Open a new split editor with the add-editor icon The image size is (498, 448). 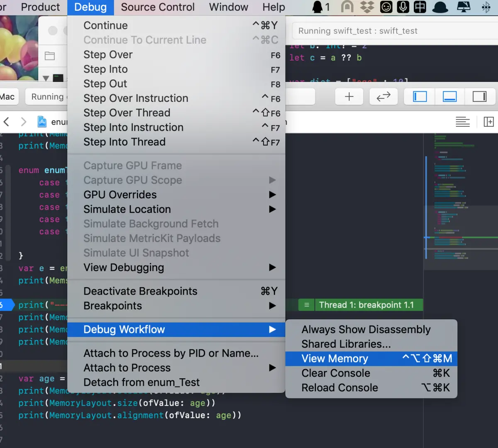(x=489, y=121)
